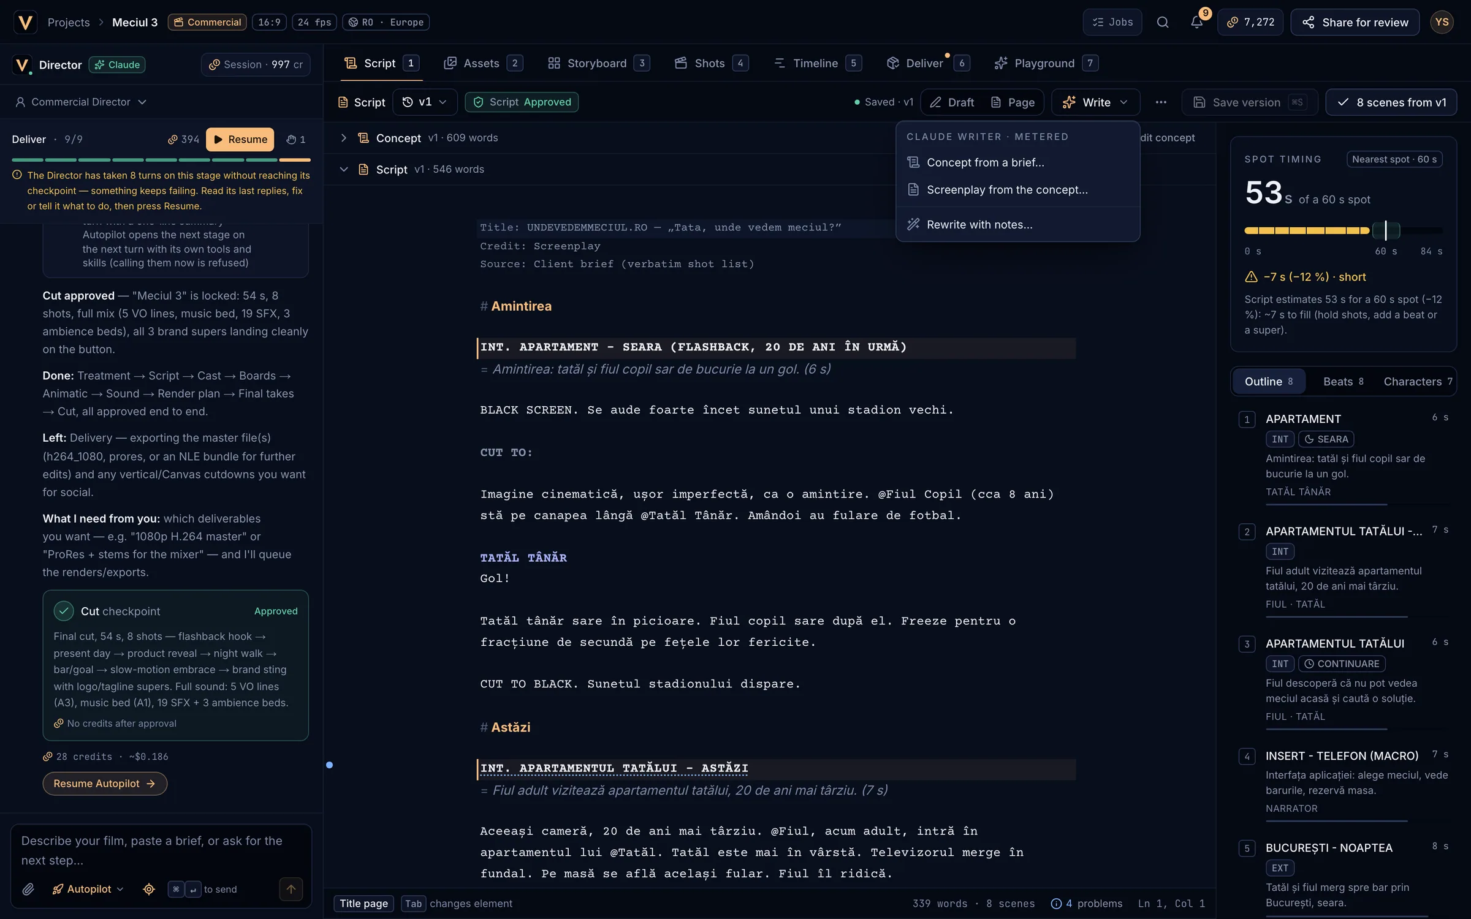Click Share for review
The image size is (1471, 919).
pyautogui.click(x=1355, y=22)
